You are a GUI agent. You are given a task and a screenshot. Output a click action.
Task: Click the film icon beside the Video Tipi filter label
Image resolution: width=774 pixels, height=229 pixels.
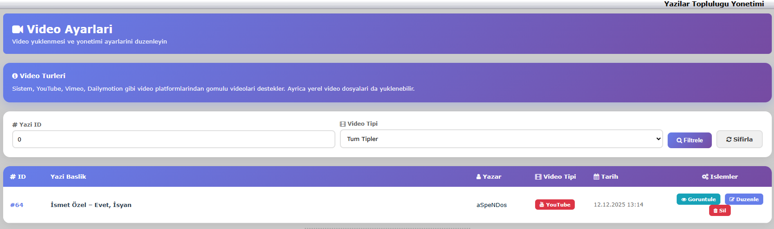(343, 124)
